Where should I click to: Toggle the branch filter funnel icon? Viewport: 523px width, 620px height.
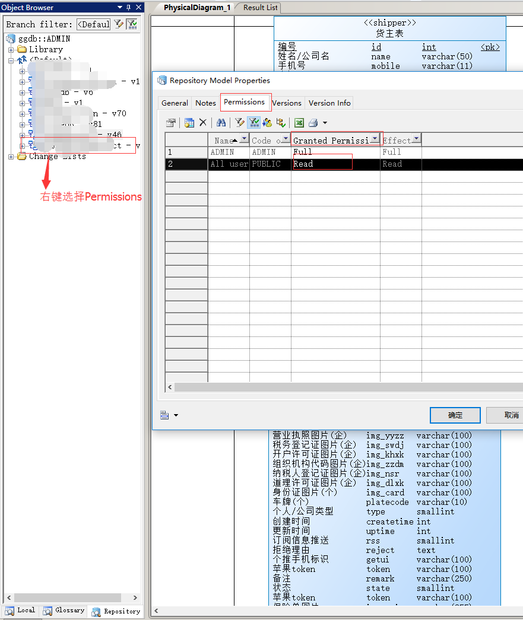[x=119, y=24]
